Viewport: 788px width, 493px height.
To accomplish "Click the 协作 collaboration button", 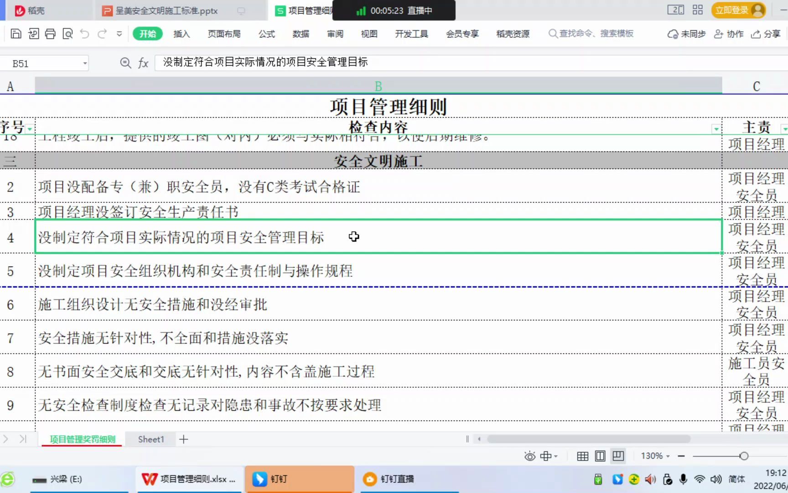I will (x=729, y=34).
